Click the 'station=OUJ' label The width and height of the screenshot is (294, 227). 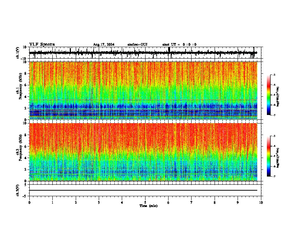tap(137, 45)
